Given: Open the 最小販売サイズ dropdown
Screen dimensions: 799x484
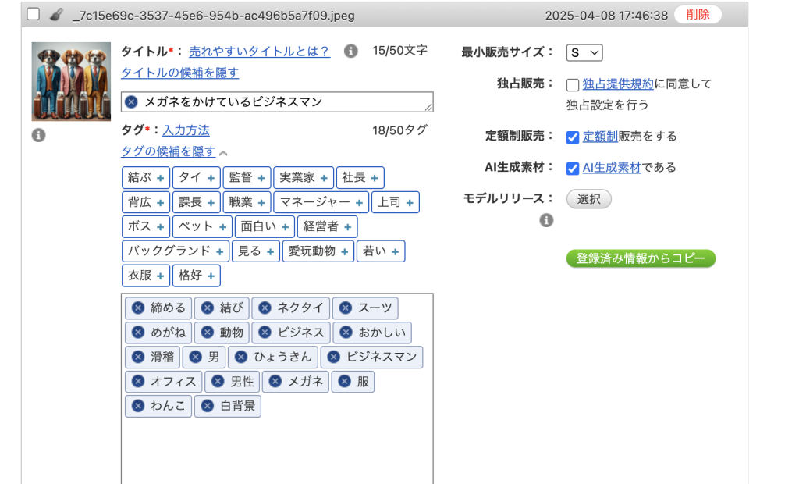Looking at the screenshot, I should (x=584, y=52).
